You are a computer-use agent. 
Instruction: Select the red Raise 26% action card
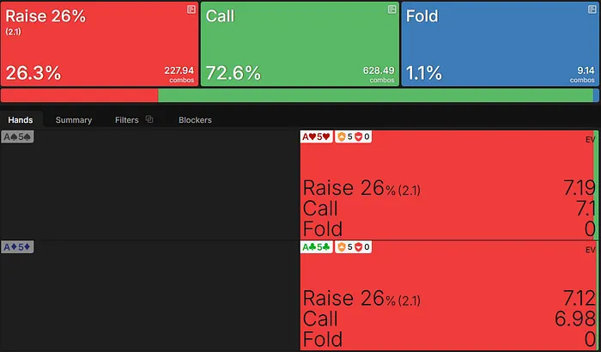coord(99,43)
